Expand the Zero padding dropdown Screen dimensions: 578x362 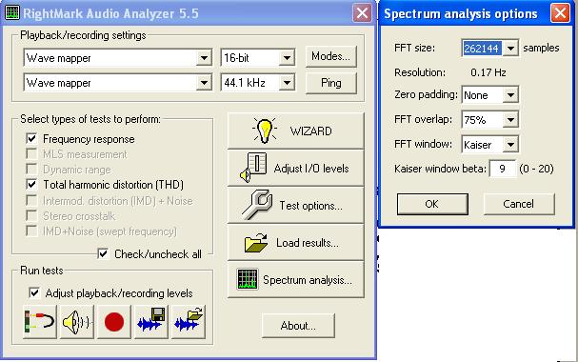point(510,95)
